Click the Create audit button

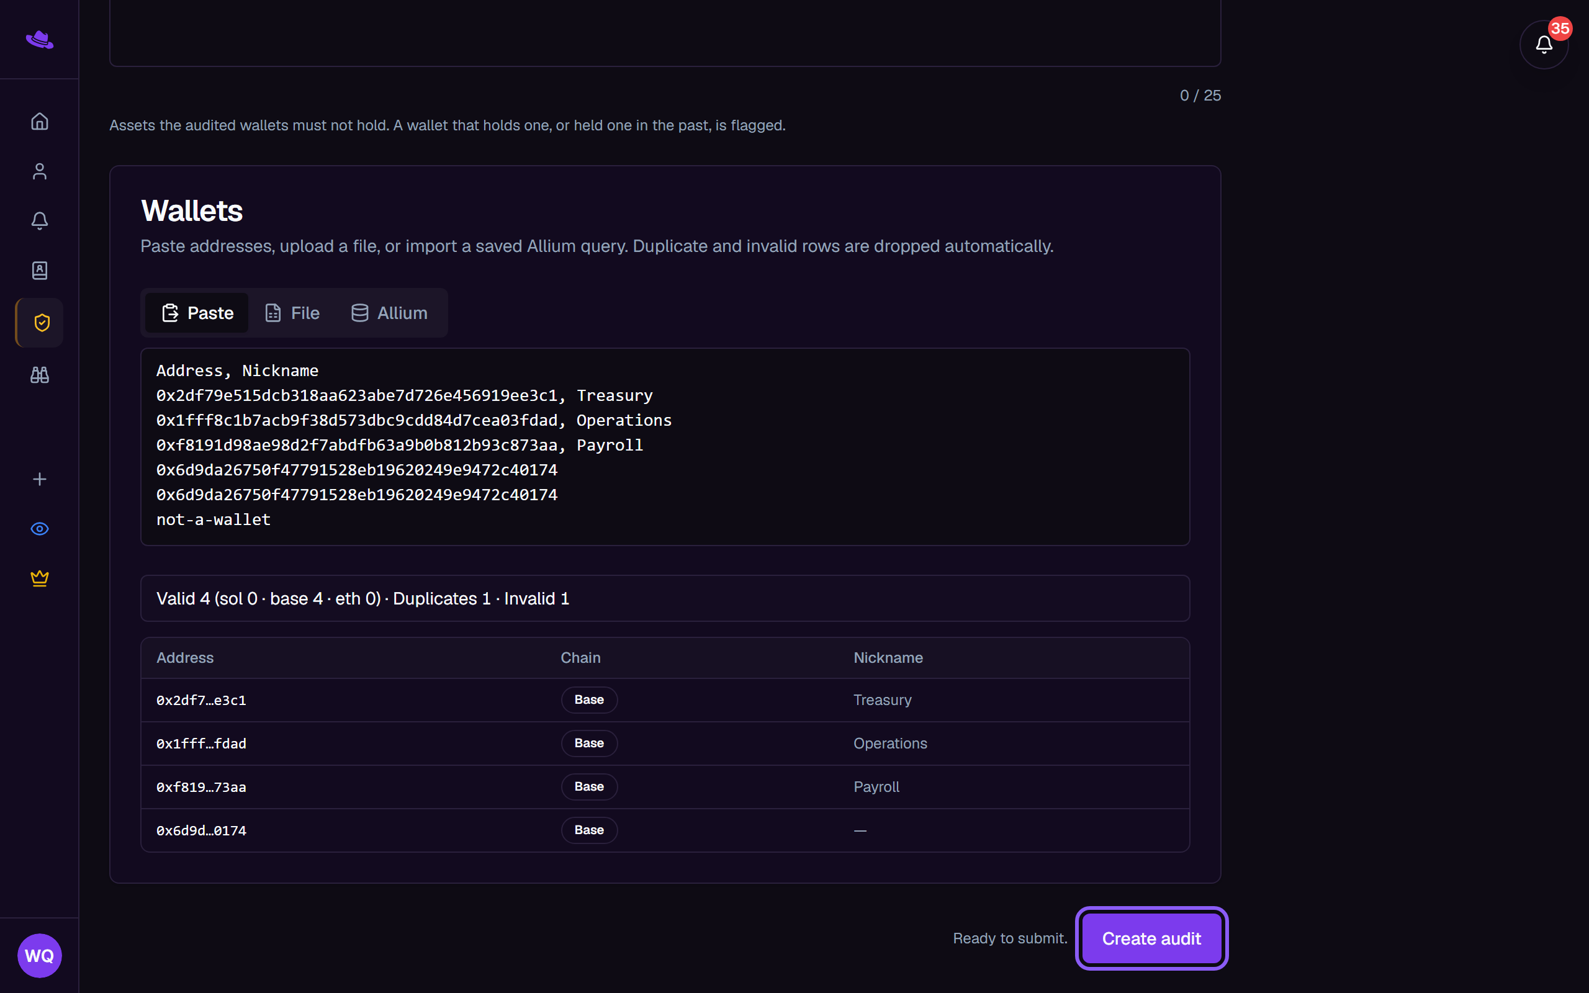pos(1151,938)
